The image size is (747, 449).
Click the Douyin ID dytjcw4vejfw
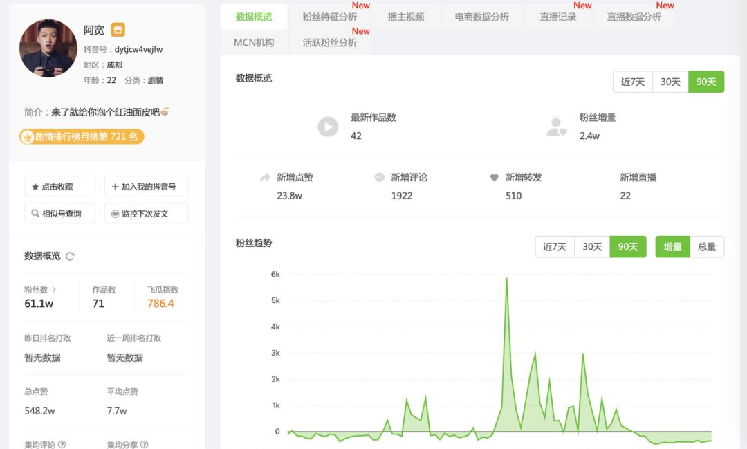pos(138,49)
